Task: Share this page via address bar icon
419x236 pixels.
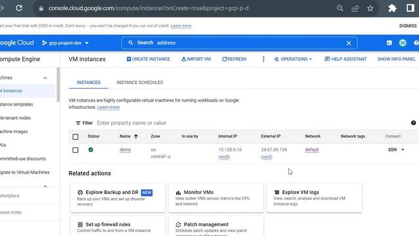Action: pos(355,9)
